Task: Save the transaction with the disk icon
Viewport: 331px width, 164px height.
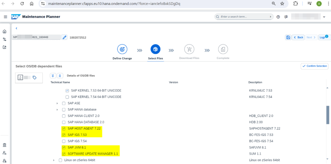Action: [x=288, y=38]
